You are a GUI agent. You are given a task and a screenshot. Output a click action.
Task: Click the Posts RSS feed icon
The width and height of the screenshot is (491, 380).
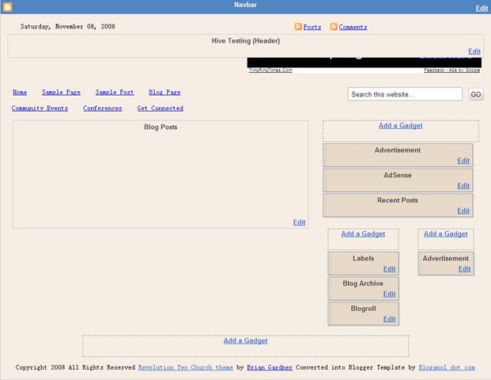(x=298, y=27)
